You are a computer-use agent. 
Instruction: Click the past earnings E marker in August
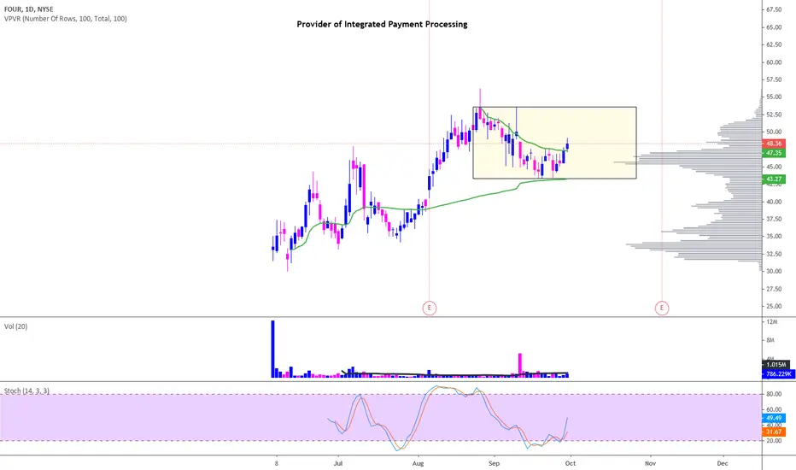430,308
